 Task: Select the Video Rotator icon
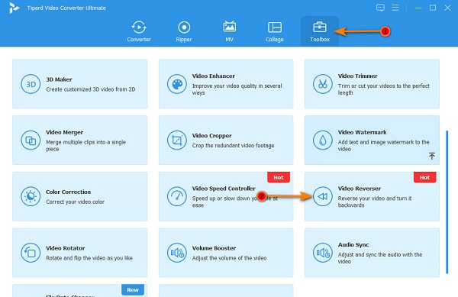[31, 253]
